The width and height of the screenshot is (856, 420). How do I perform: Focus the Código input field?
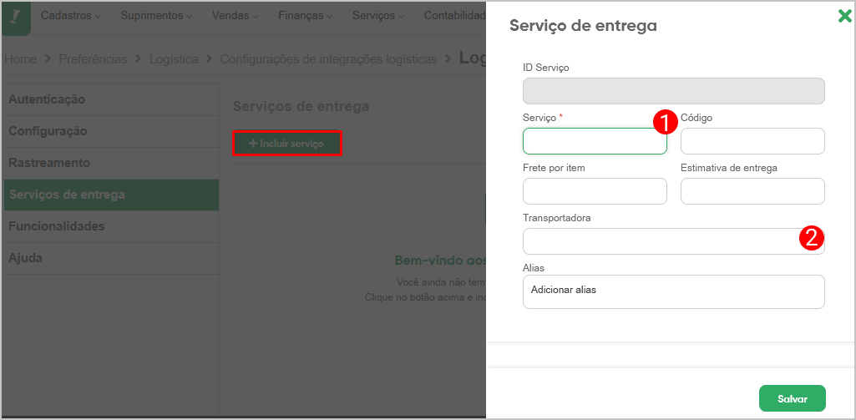coord(752,141)
